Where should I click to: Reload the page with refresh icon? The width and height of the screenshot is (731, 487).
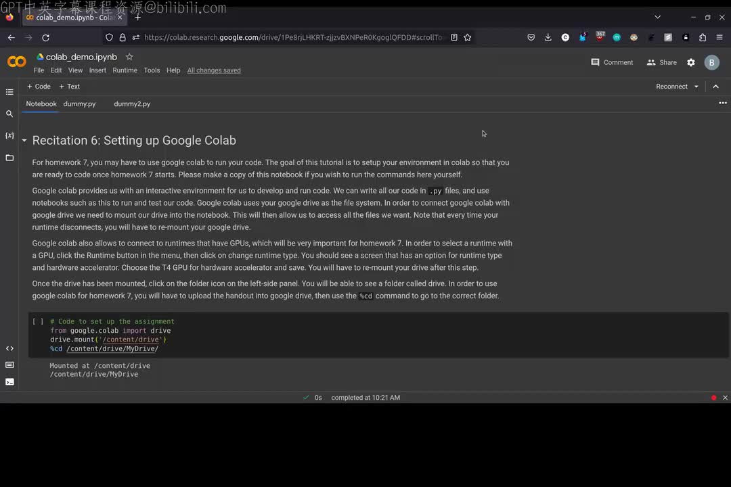pyautogui.click(x=46, y=37)
